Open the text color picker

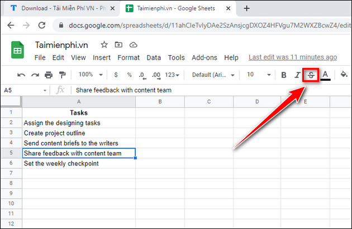pyautogui.click(x=325, y=75)
